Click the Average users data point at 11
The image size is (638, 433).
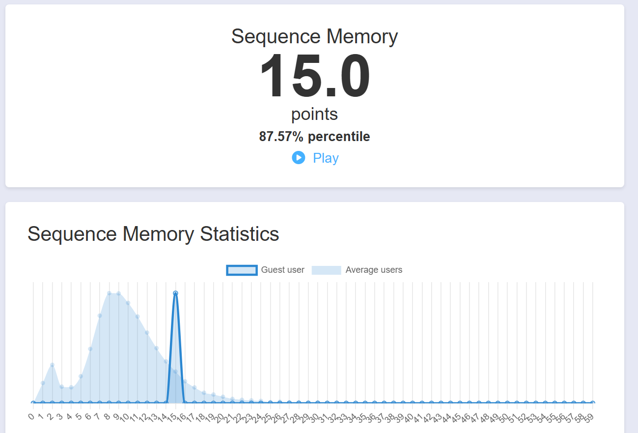click(x=138, y=317)
